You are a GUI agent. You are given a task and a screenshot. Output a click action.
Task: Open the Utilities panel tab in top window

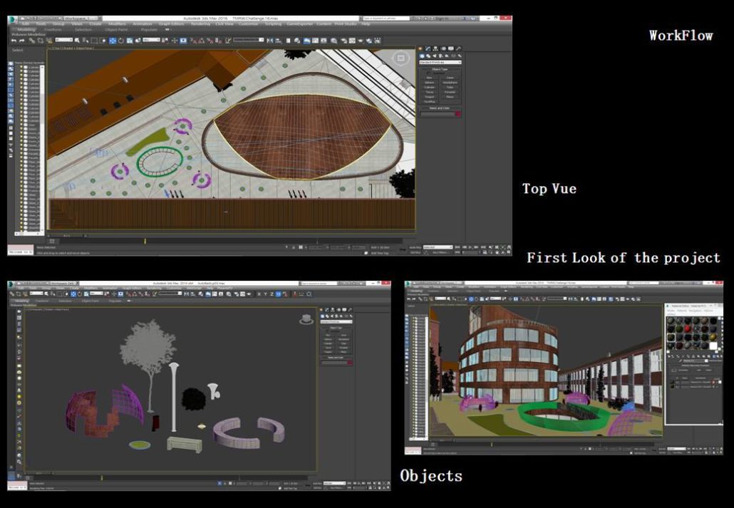(458, 48)
